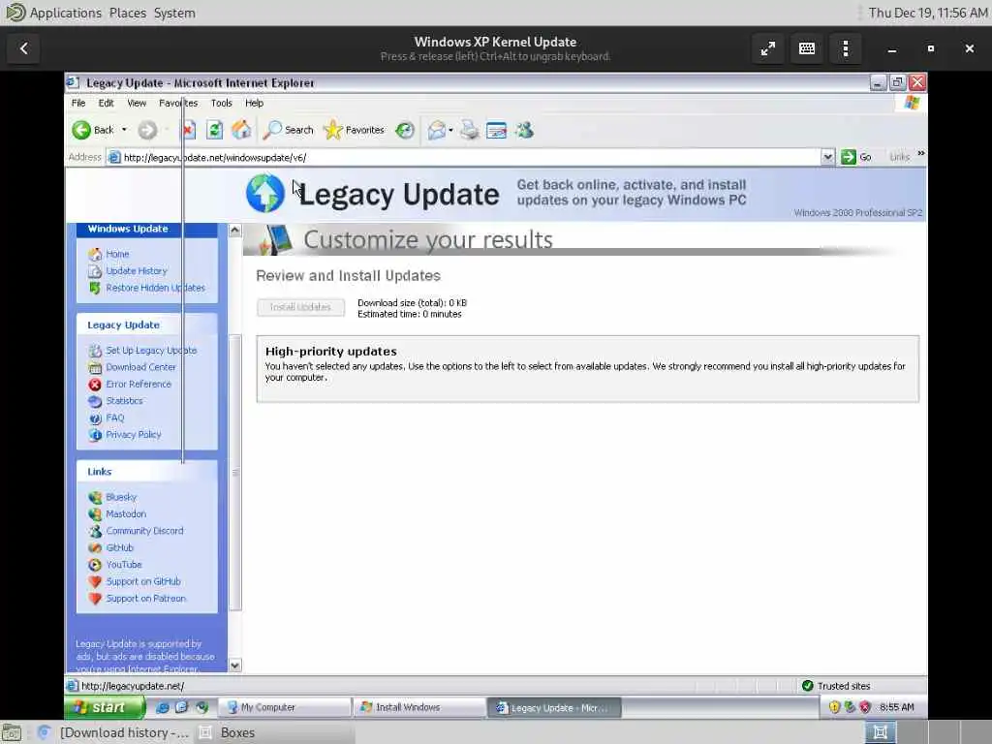Open the Mastodon link
The width and height of the screenshot is (992, 744).
pyautogui.click(x=126, y=514)
